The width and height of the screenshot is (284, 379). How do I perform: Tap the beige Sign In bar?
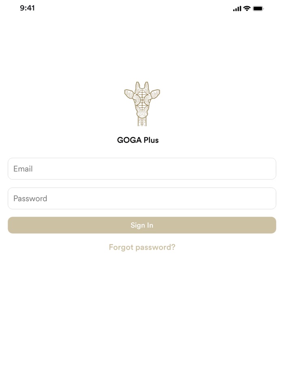point(142,225)
